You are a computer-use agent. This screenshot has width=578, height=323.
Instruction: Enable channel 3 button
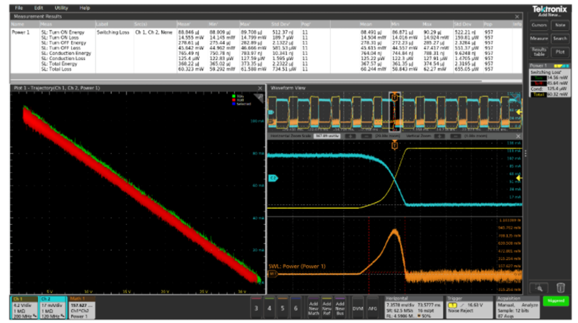point(256,307)
